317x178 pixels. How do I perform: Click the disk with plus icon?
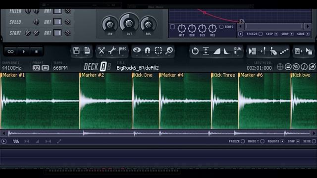pos(298,51)
